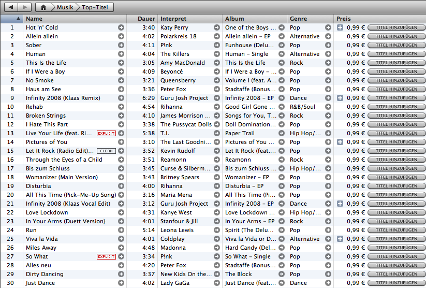Go back with the left arrow button

11,7
